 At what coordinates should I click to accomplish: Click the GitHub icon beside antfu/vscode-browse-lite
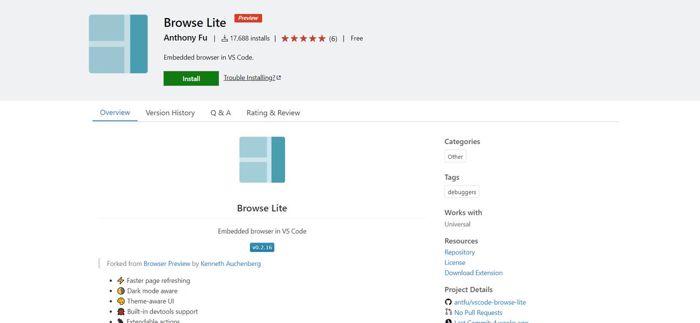pyautogui.click(x=448, y=303)
